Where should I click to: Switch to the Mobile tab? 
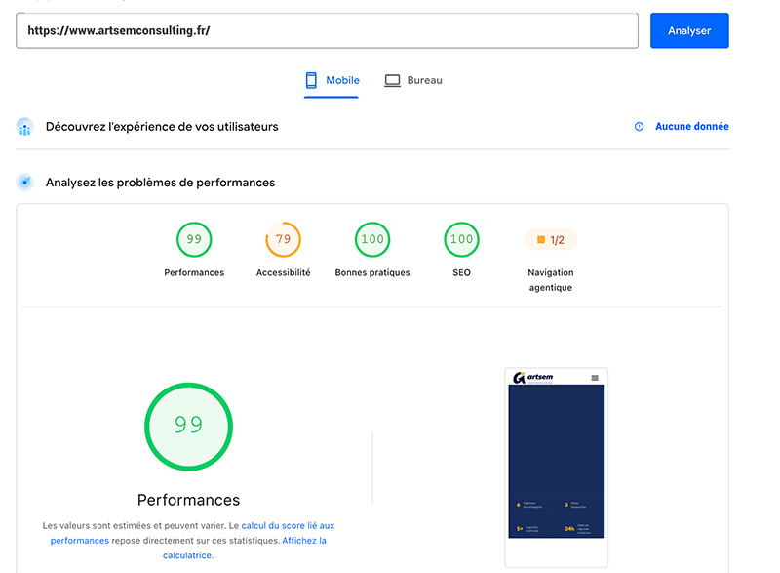pos(331,81)
